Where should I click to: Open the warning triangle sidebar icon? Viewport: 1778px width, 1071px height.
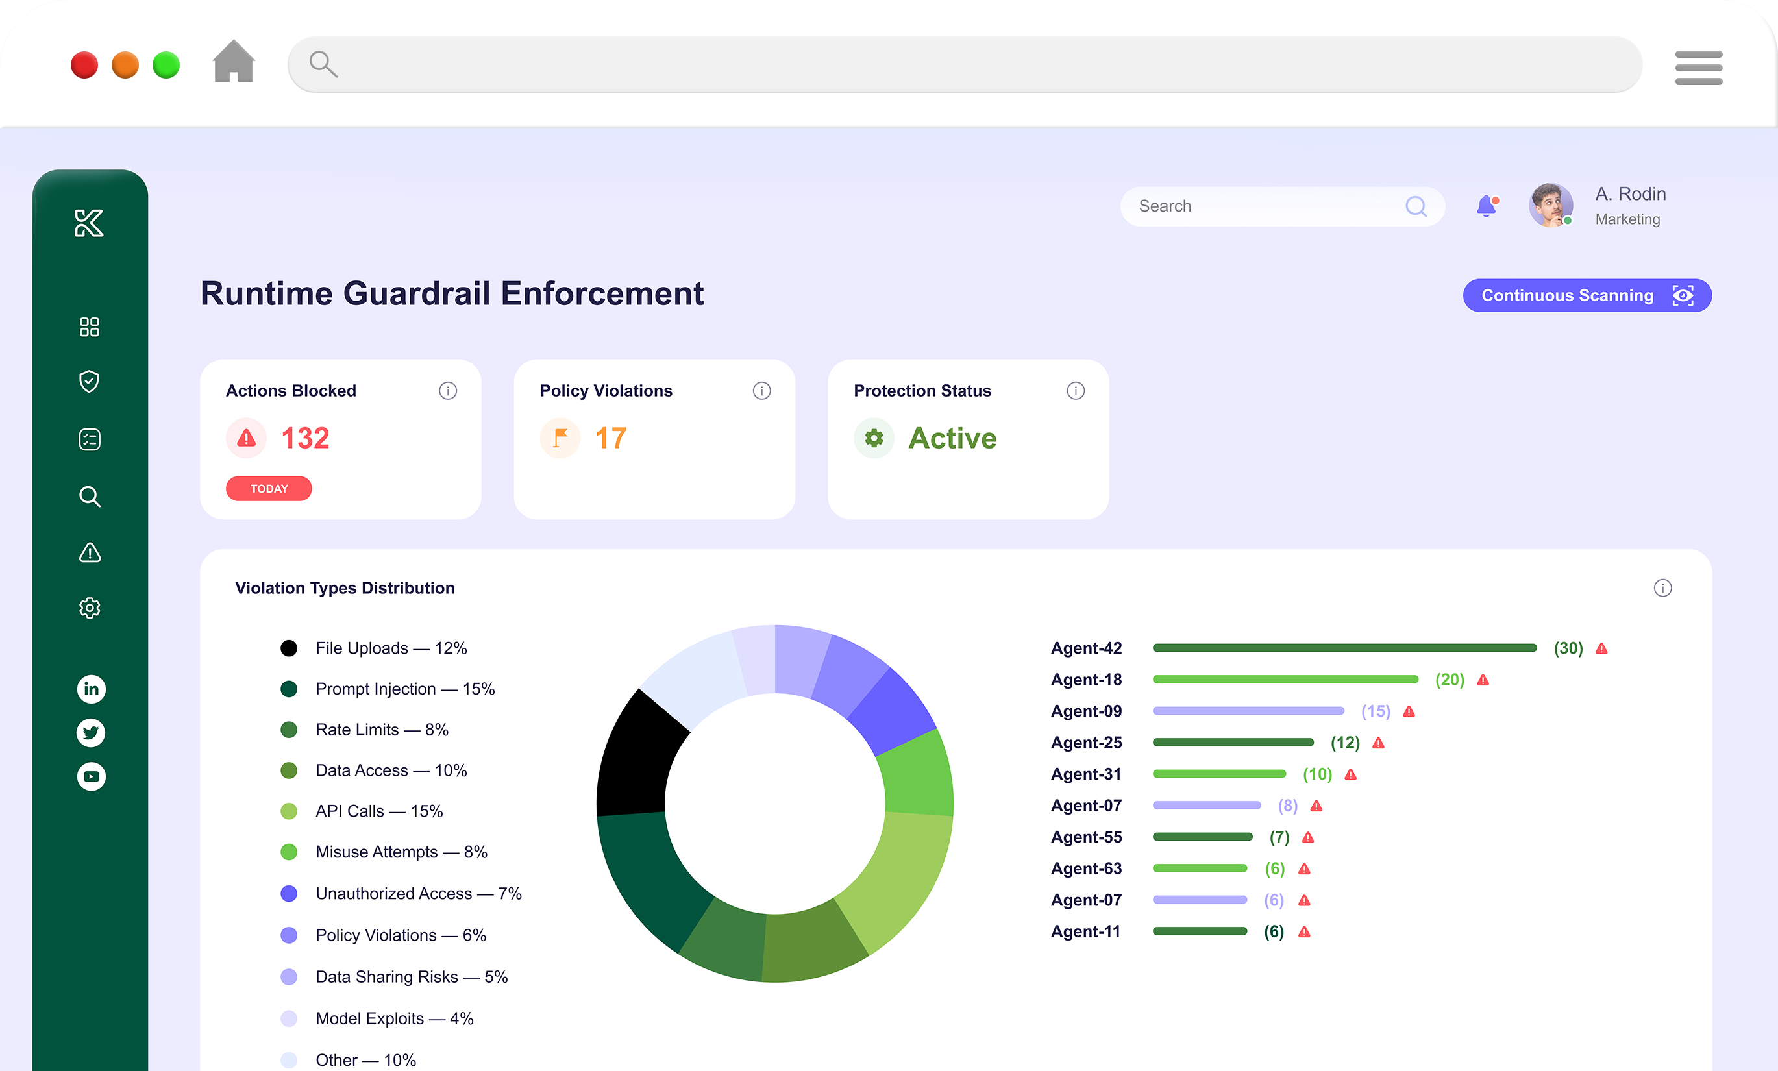pos(89,552)
